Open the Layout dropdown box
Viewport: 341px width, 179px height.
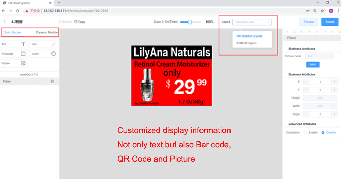[x=252, y=22]
